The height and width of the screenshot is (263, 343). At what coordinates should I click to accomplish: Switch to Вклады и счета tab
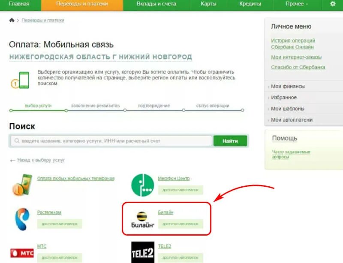[156, 4]
